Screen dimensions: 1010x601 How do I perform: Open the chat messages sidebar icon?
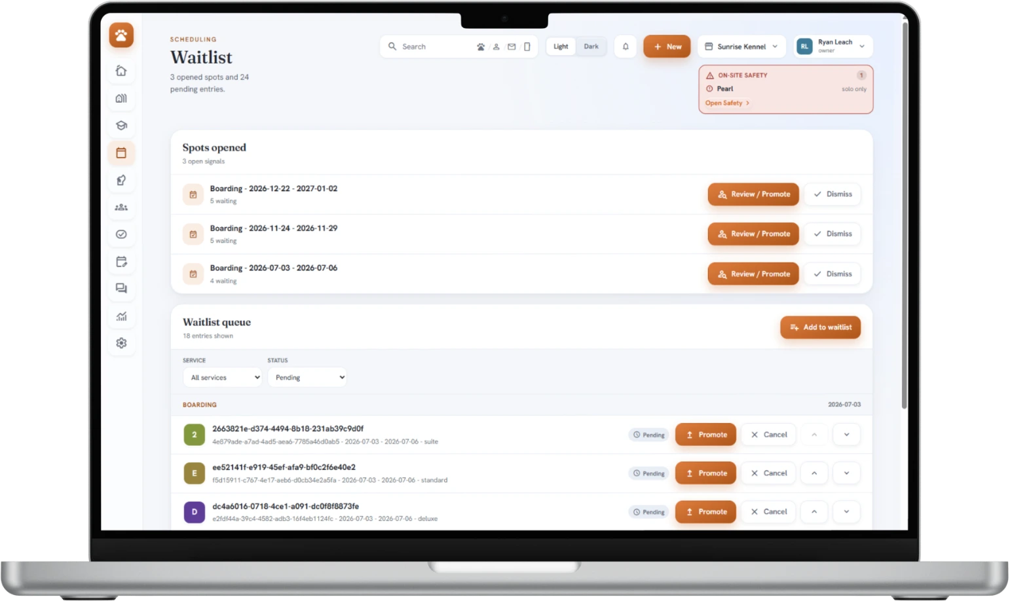coord(121,289)
